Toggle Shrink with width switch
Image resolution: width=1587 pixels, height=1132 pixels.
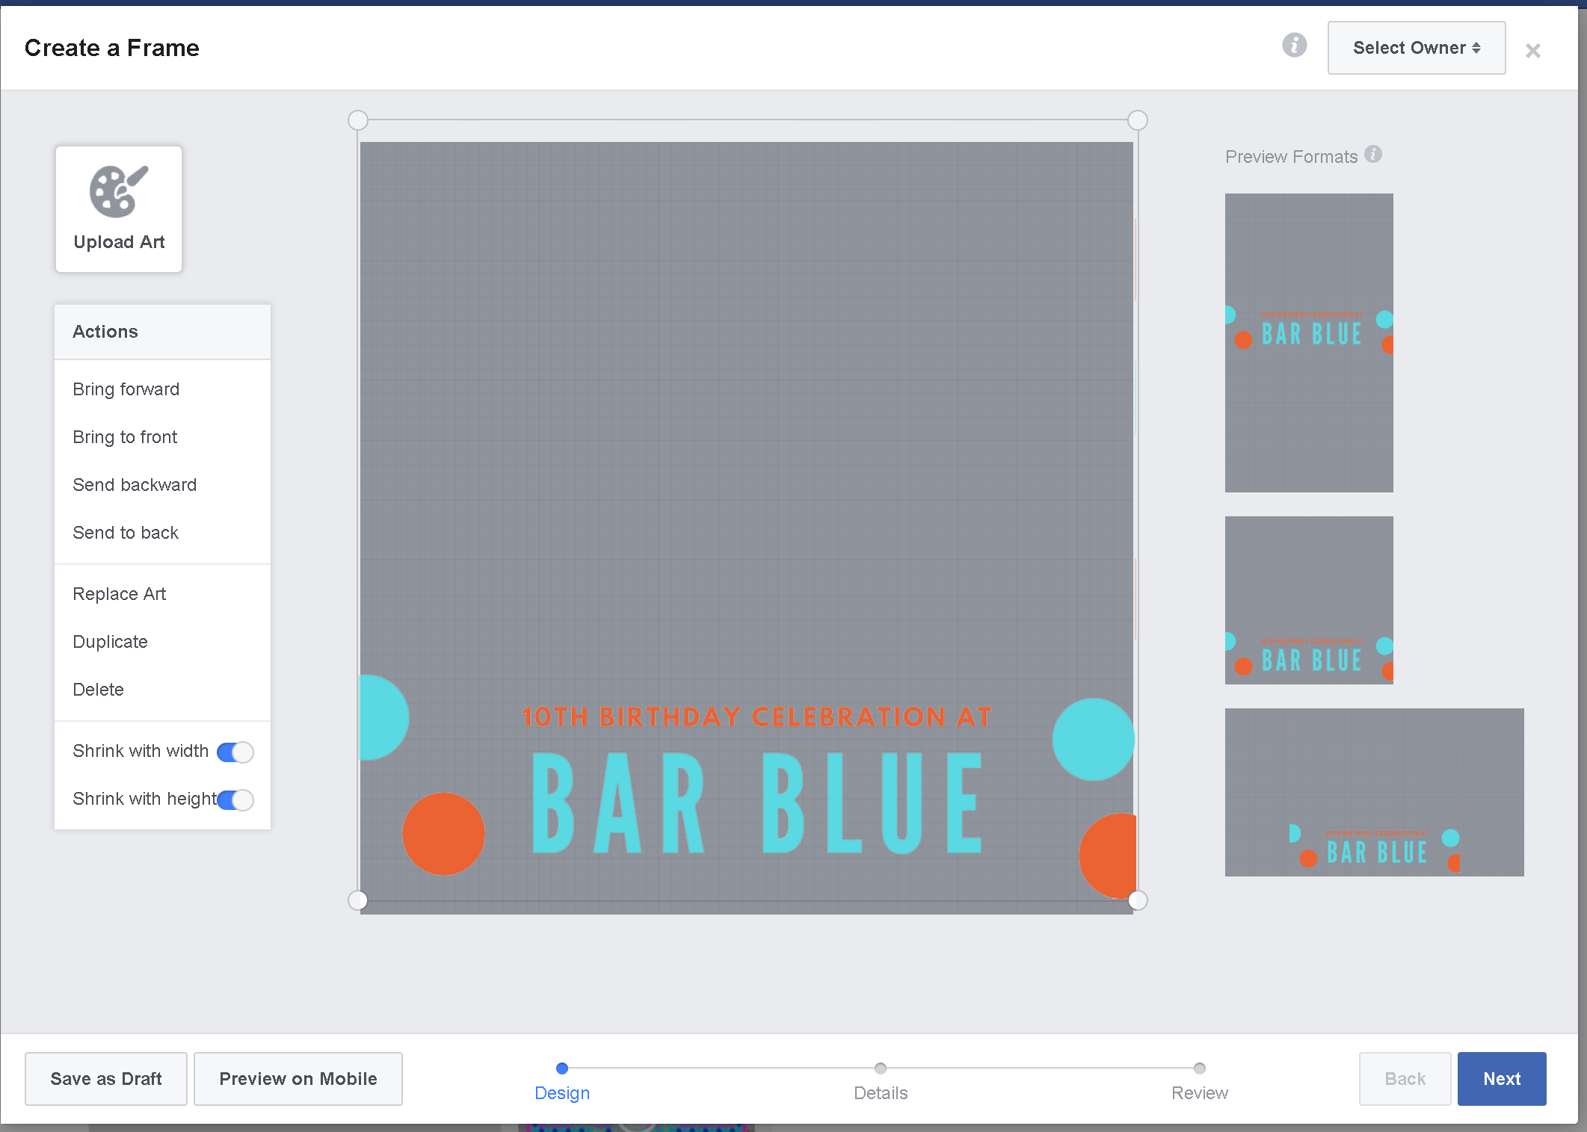click(235, 752)
